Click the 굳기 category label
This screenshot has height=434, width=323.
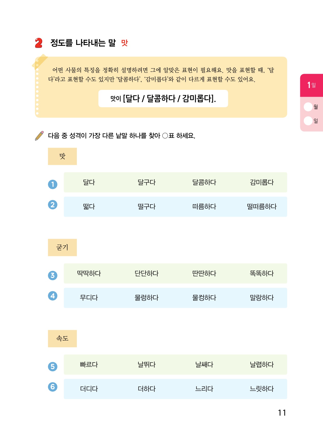(x=62, y=247)
